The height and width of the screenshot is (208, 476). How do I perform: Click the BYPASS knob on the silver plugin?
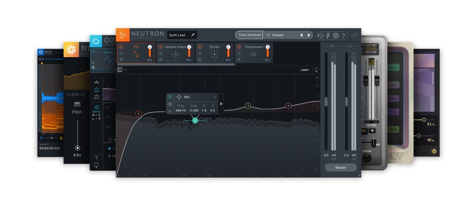(x=367, y=158)
